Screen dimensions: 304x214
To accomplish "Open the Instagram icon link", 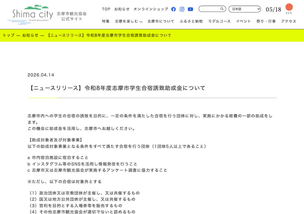I will tap(182, 9).
